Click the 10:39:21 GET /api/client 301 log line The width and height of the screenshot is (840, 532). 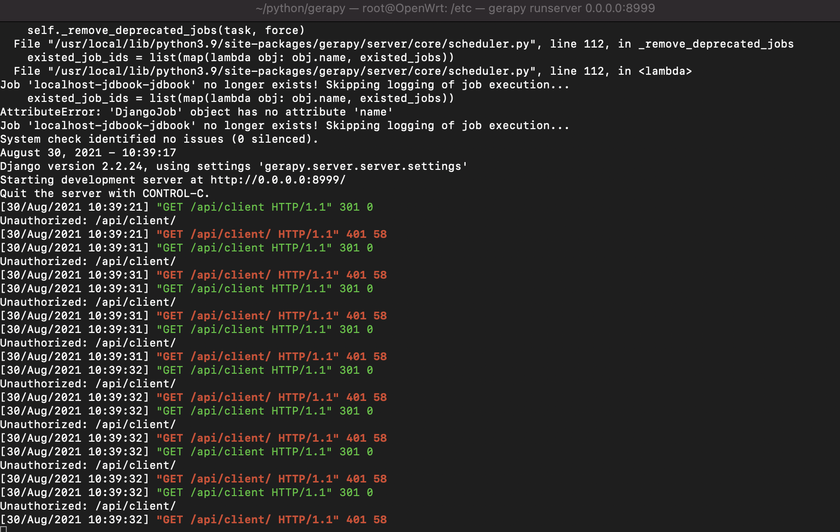[x=187, y=207]
